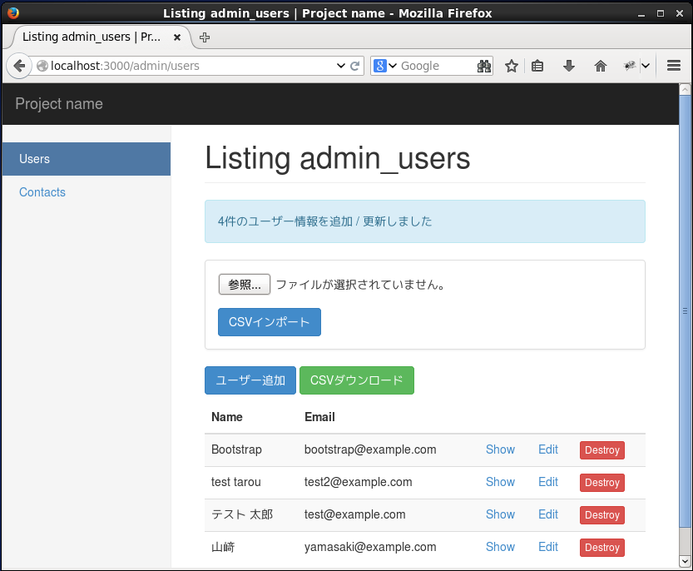The height and width of the screenshot is (571, 693).
Task: Click the bootstrap@example.com email cell
Action: (370, 449)
